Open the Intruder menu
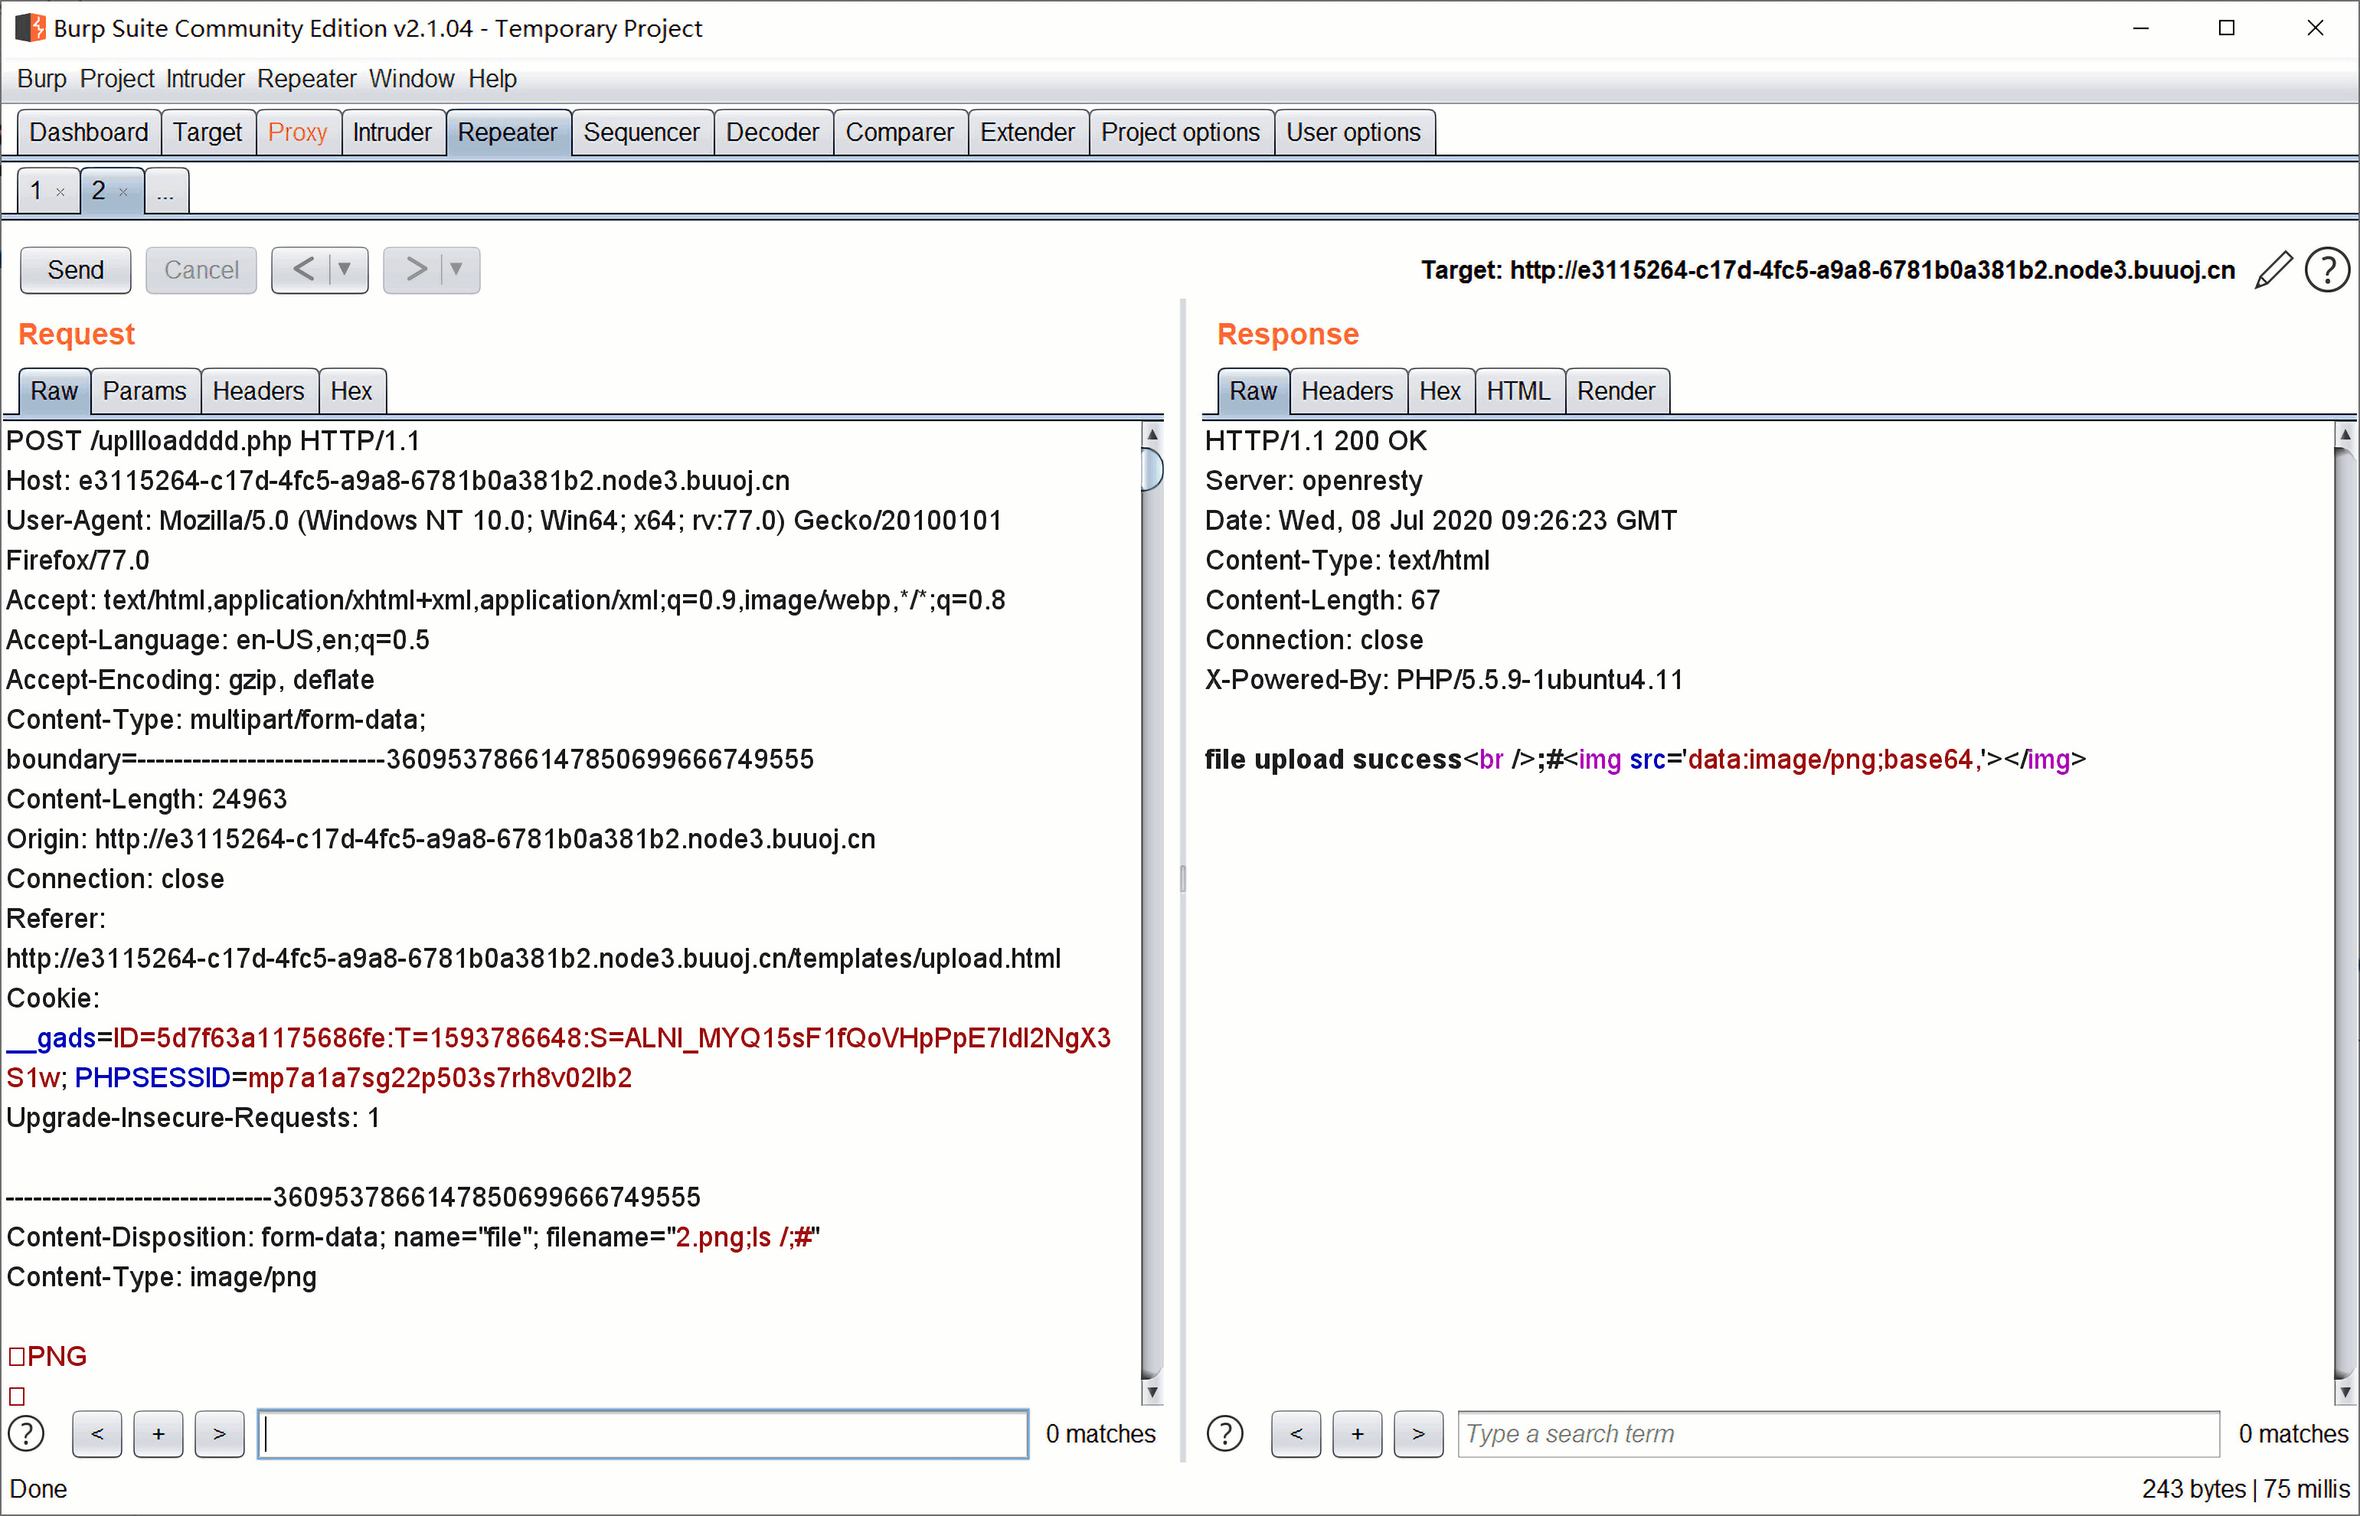This screenshot has width=2360, height=1516. [204, 79]
